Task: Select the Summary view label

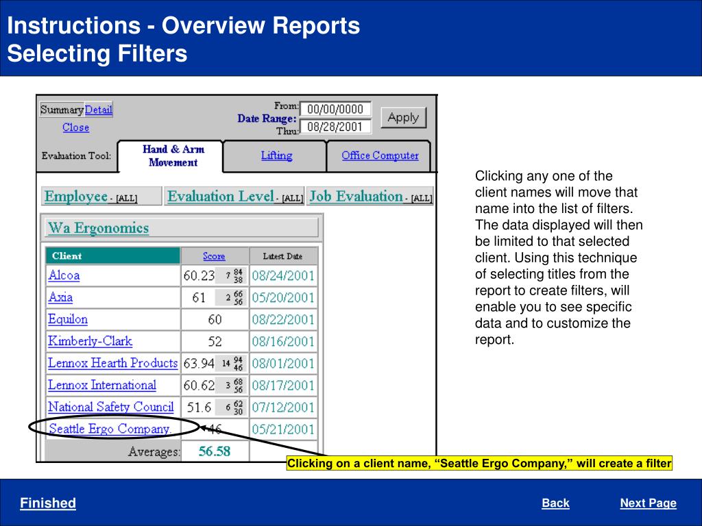Action: point(62,110)
